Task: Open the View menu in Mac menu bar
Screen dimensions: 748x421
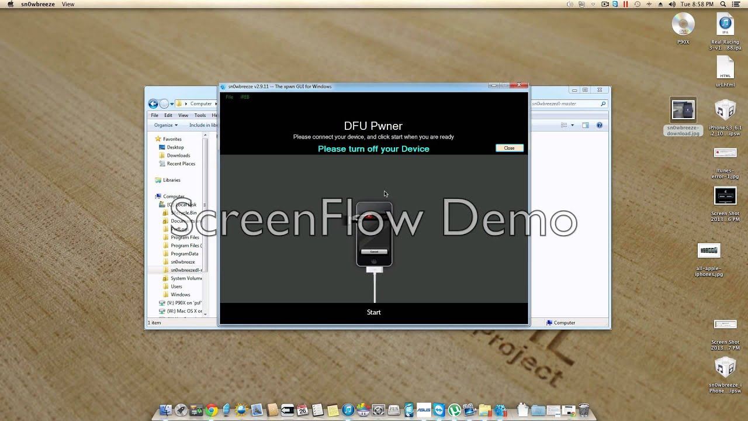Action: pyautogui.click(x=68, y=4)
